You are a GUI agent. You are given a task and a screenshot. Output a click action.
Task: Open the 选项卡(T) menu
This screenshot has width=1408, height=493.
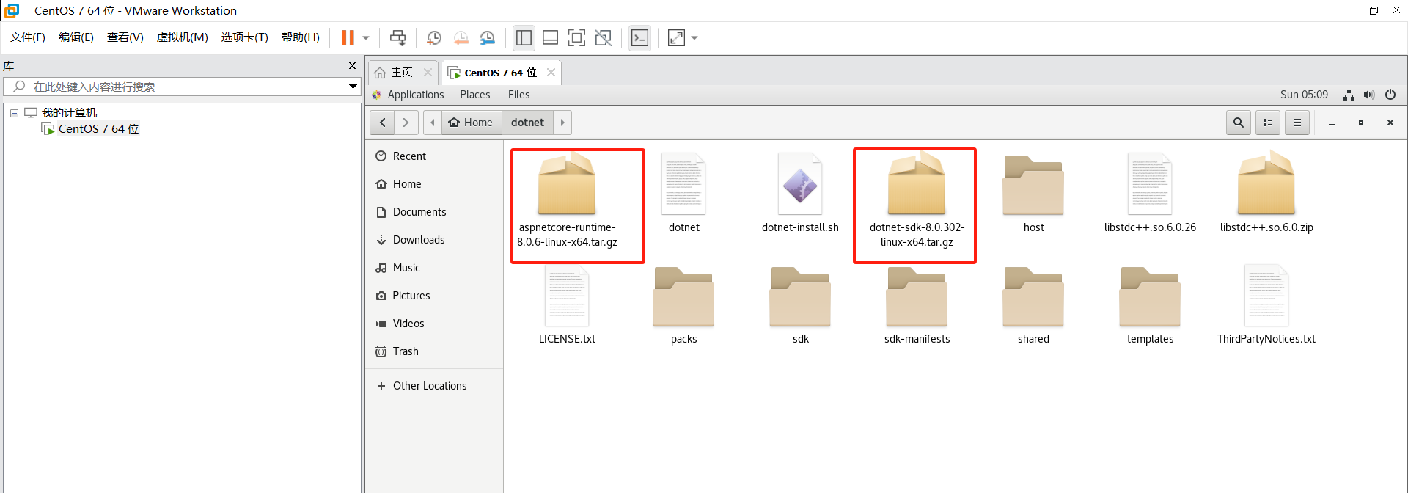click(245, 37)
